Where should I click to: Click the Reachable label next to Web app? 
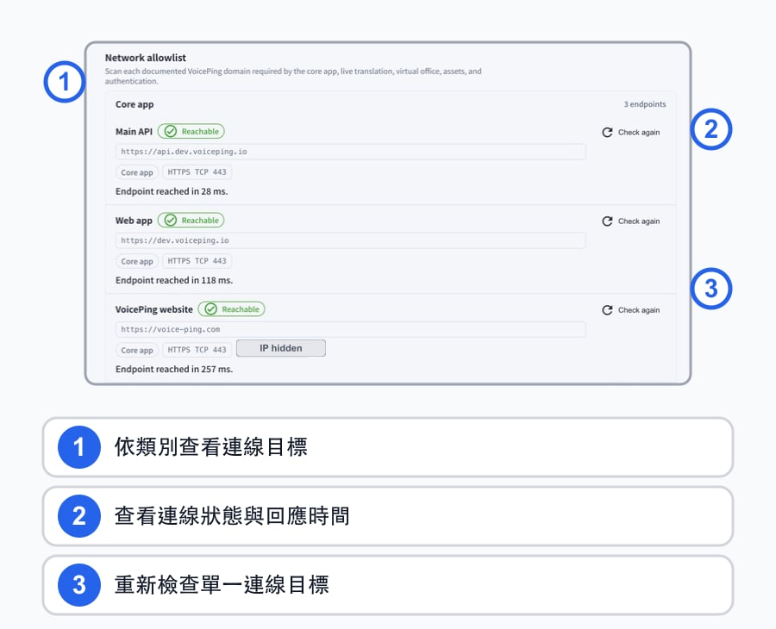click(x=200, y=221)
